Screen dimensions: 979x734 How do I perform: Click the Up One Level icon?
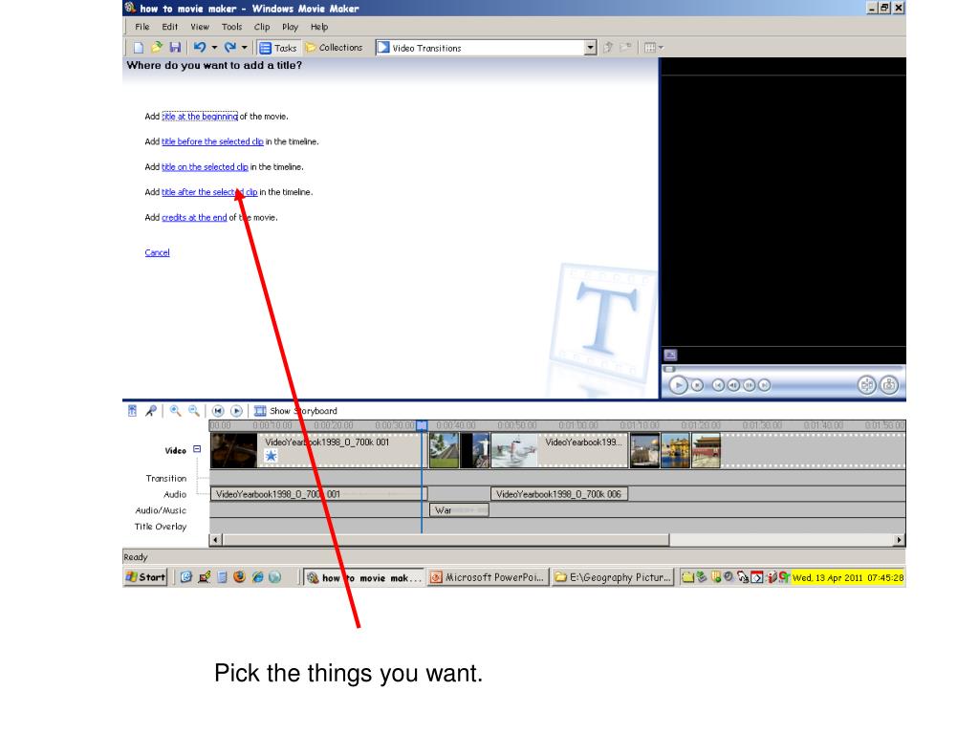[x=608, y=48]
